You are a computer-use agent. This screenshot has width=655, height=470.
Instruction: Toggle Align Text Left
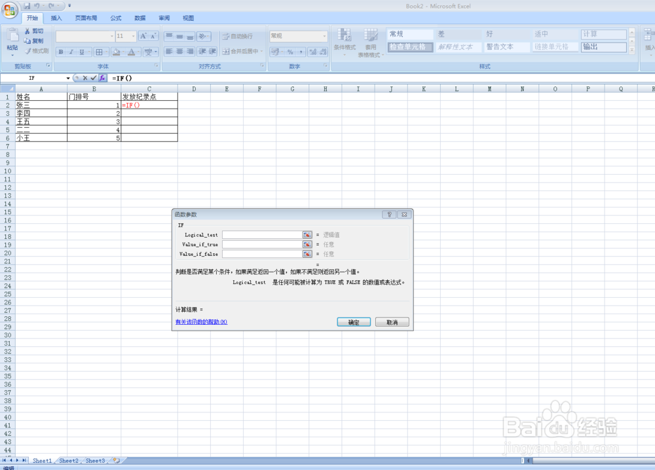point(169,51)
